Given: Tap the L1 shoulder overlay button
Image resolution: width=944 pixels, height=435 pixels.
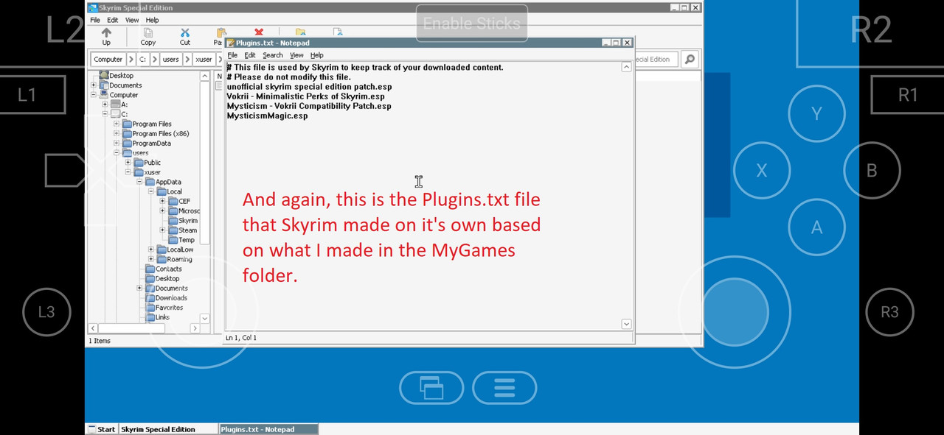Looking at the screenshot, I should click(x=27, y=94).
